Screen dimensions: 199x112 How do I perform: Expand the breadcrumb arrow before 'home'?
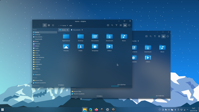61,26
